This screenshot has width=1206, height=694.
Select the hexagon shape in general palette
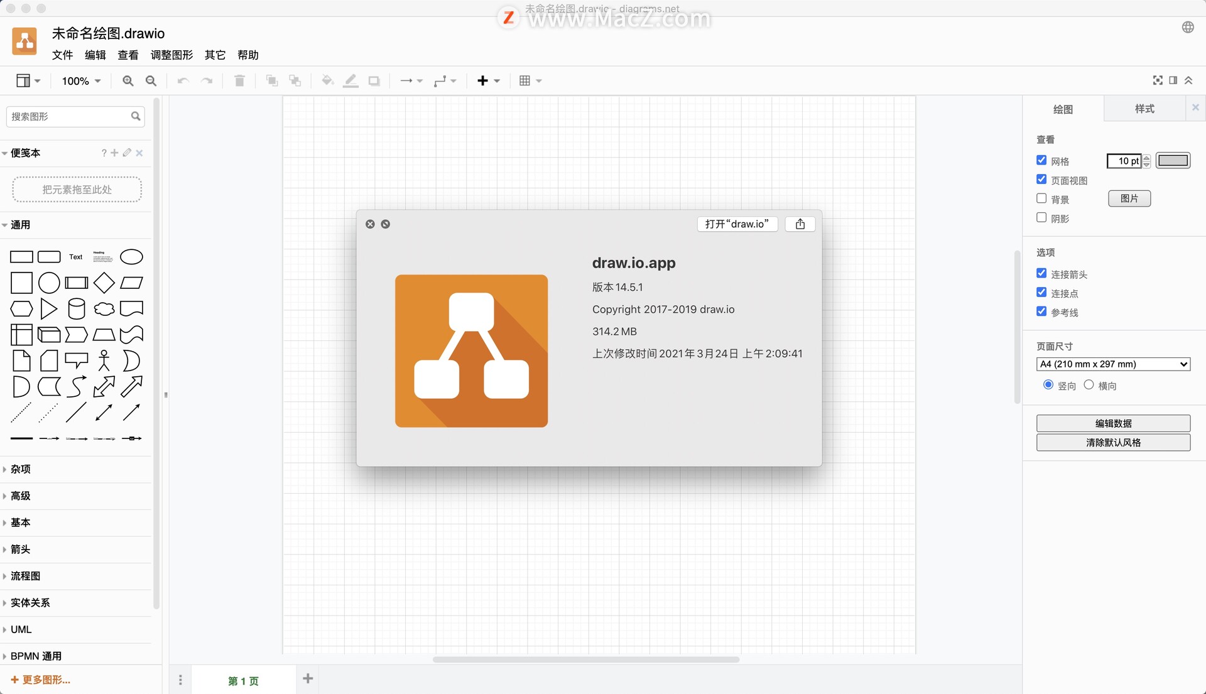(x=21, y=309)
